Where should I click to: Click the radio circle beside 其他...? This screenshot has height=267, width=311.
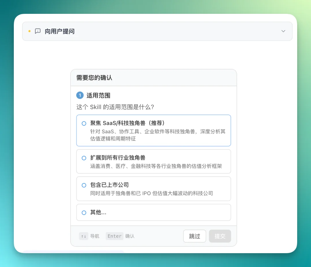point(84,213)
